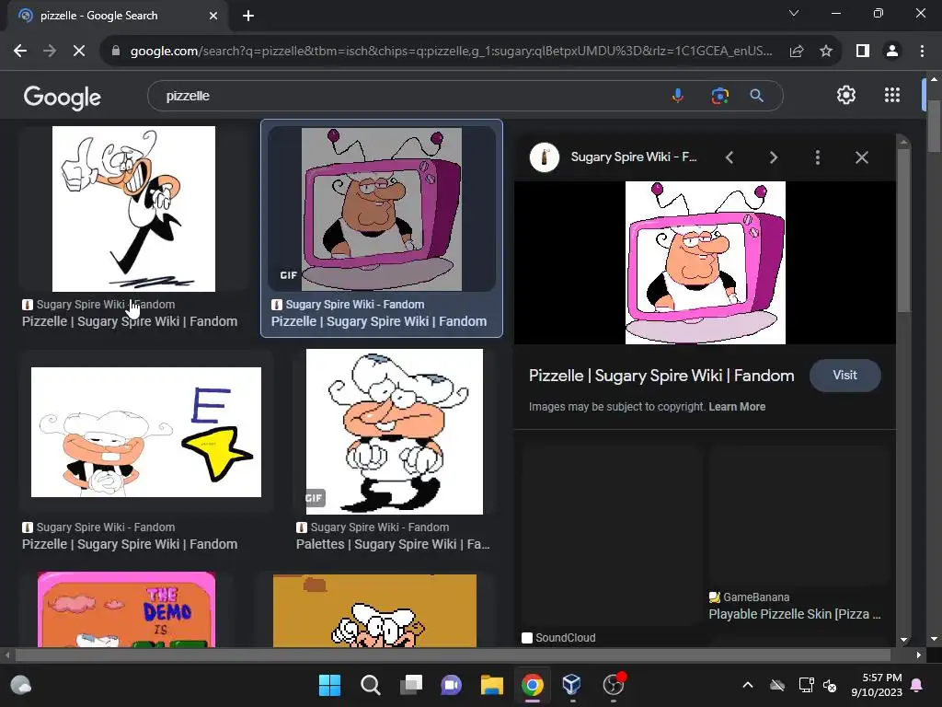Screen dimensions: 942x707
Task: Close the image preview panel
Action: (x=861, y=157)
